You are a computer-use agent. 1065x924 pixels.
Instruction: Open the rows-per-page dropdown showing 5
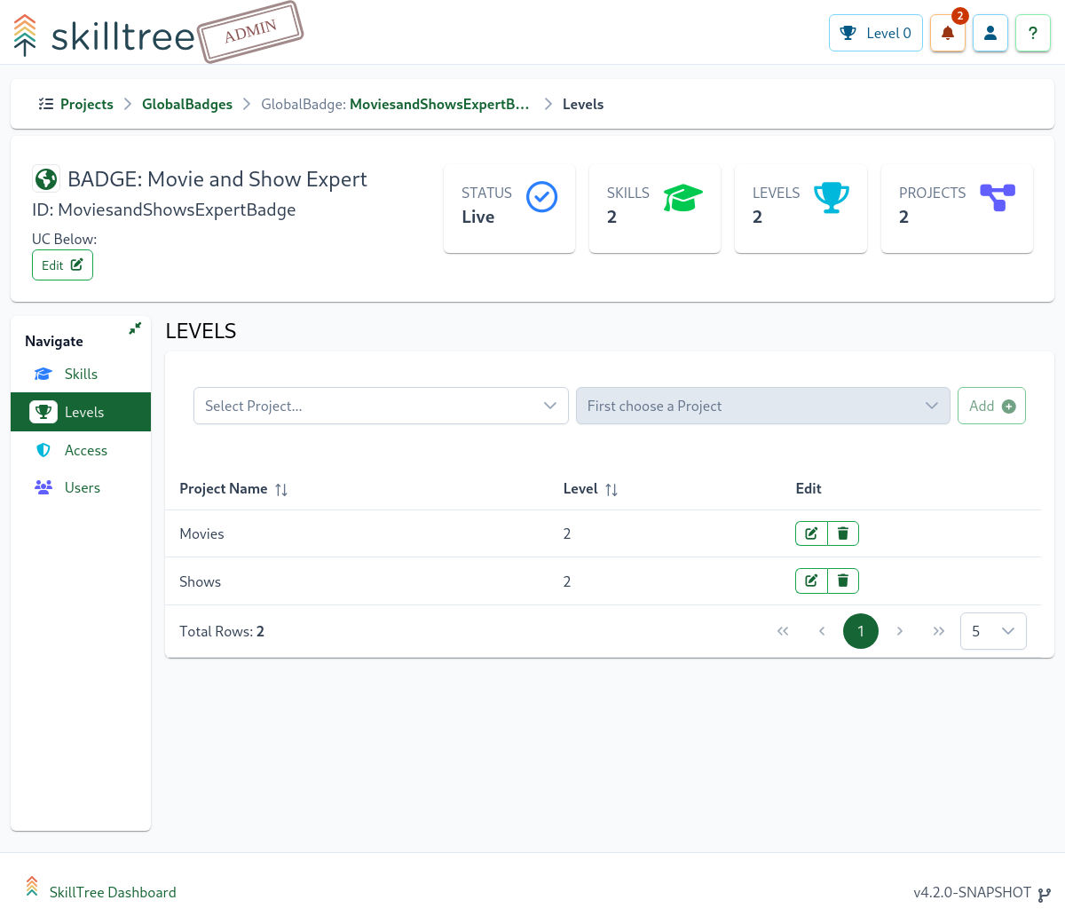993,631
